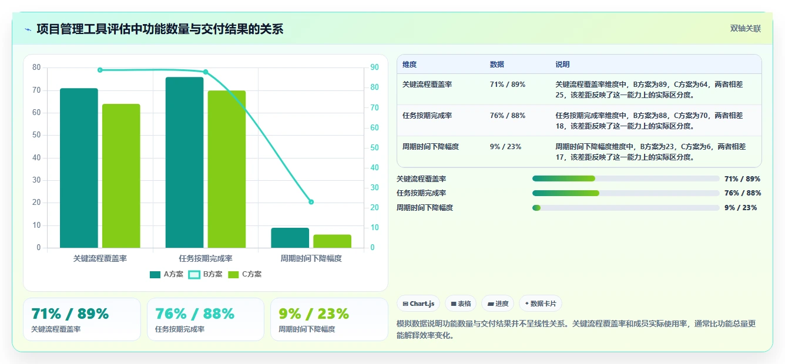
Task: Click the Chart.js tag chip
Action: coord(418,304)
